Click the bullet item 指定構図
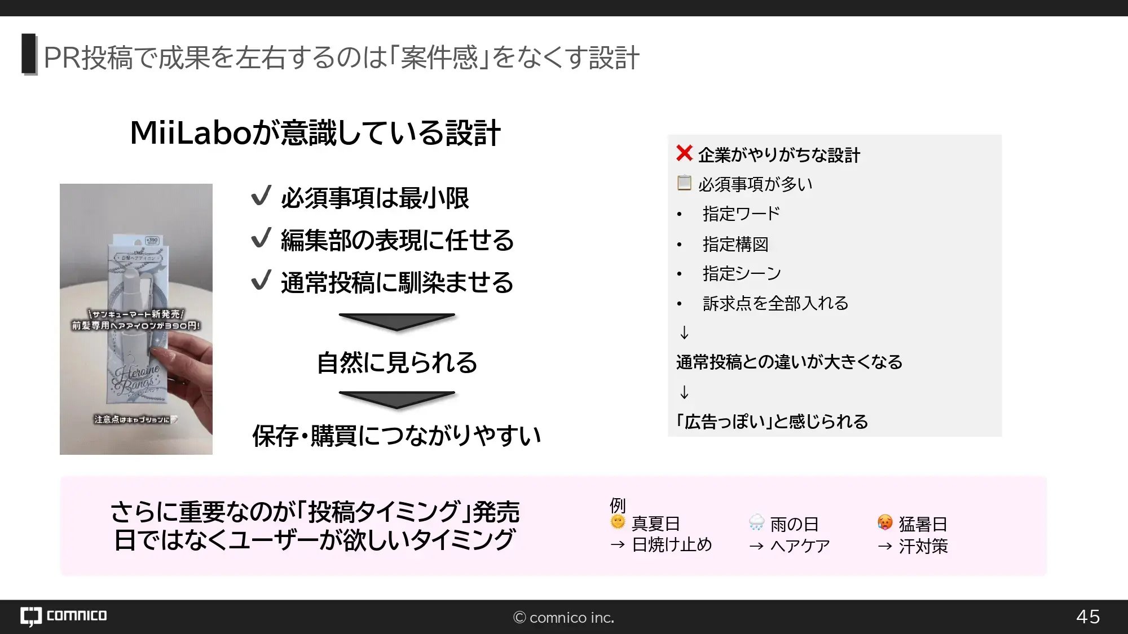Viewport: 1128px width, 634px height. coord(735,244)
